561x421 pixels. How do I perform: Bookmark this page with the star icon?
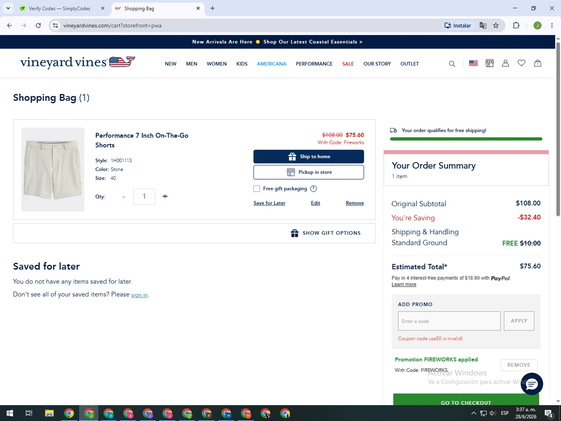(496, 25)
